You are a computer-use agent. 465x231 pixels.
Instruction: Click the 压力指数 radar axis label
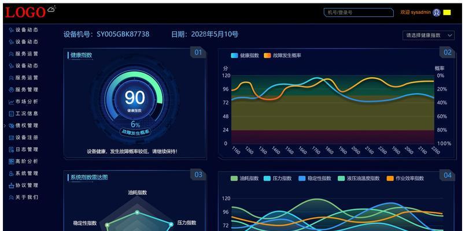[187, 223]
